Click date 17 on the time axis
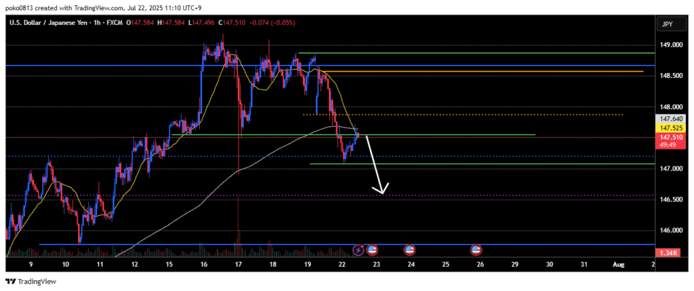 coord(238,264)
